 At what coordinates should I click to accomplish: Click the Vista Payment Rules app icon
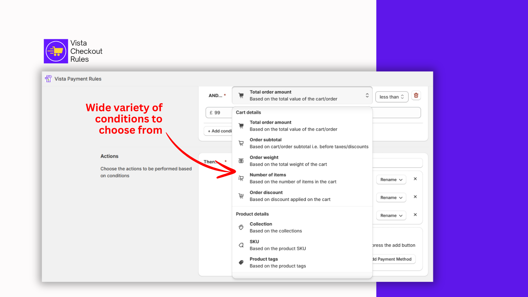pyautogui.click(x=49, y=79)
